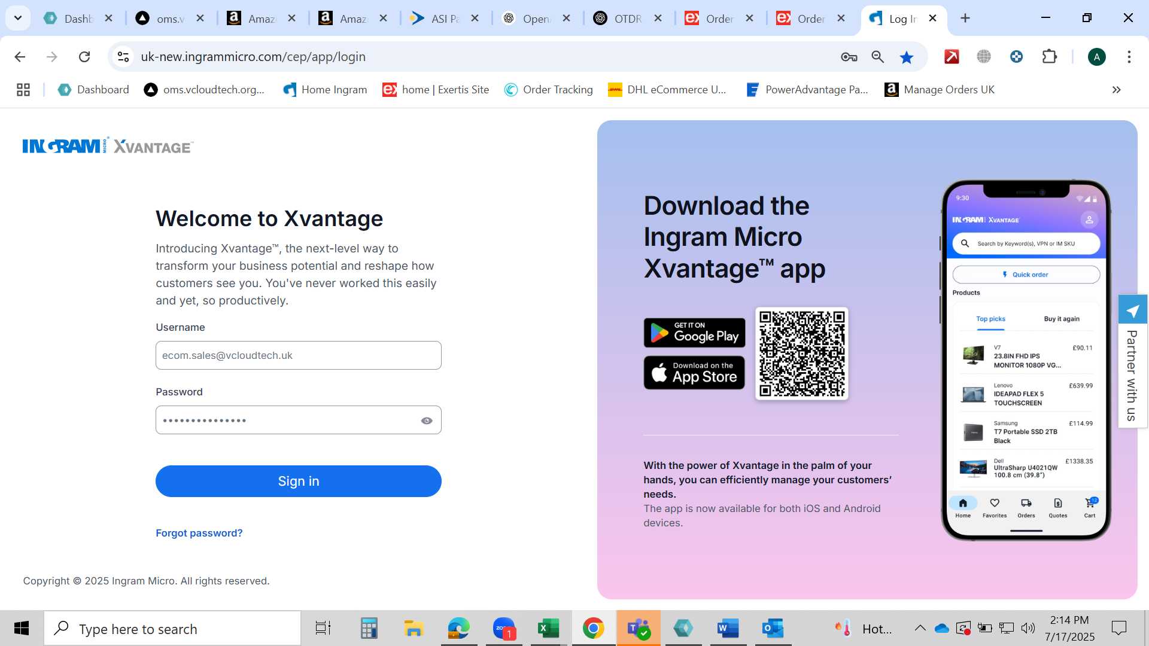Click the forward navigation arrow

pos(52,57)
